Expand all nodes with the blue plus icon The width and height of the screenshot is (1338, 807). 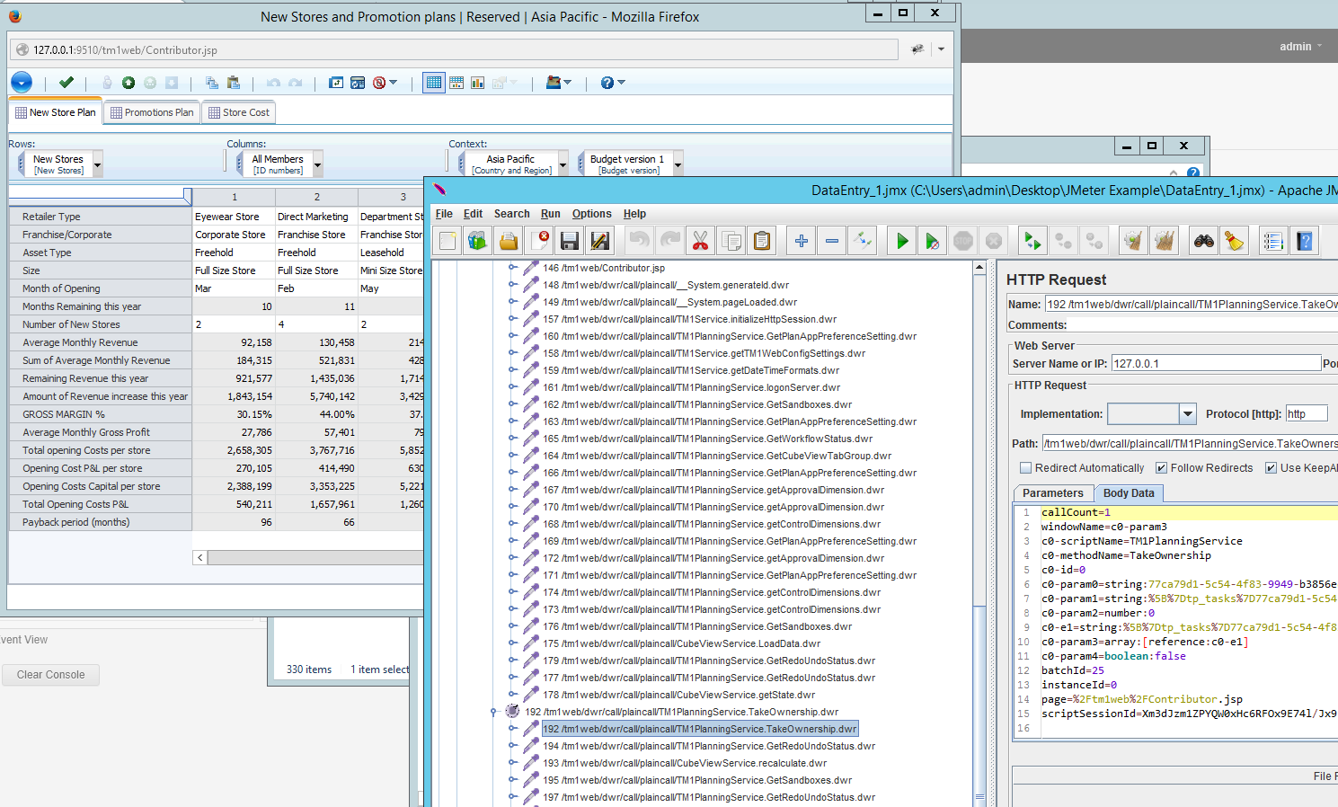(802, 241)
